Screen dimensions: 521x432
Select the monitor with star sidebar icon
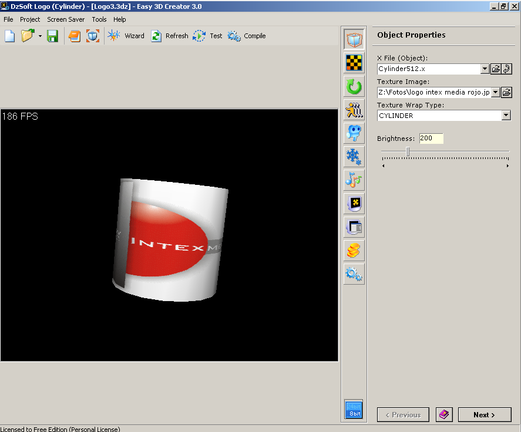354,204
